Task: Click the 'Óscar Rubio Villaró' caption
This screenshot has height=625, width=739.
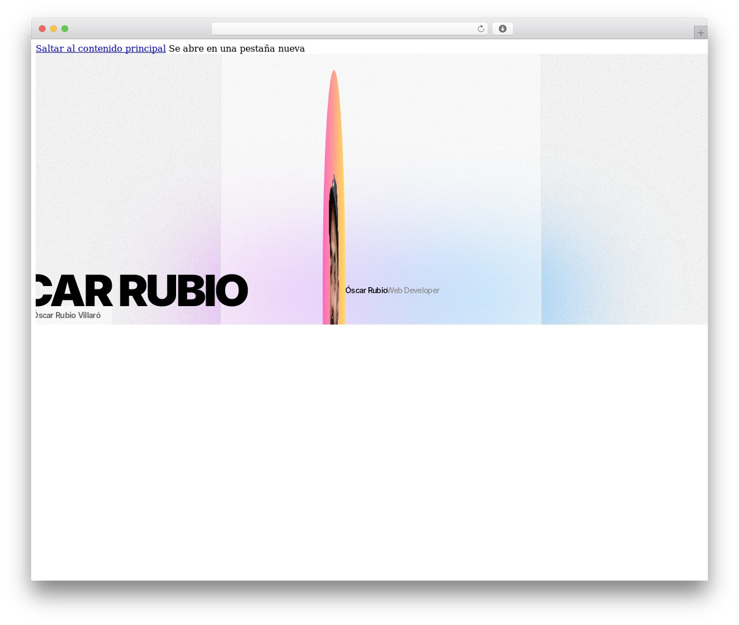Action: (68, 315)
